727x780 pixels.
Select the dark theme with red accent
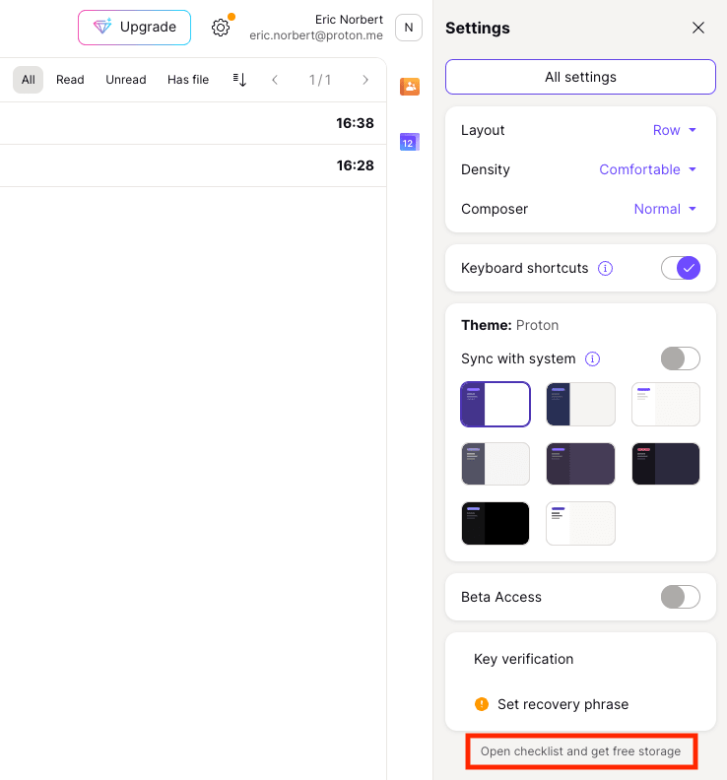click(x=666, y=464)
